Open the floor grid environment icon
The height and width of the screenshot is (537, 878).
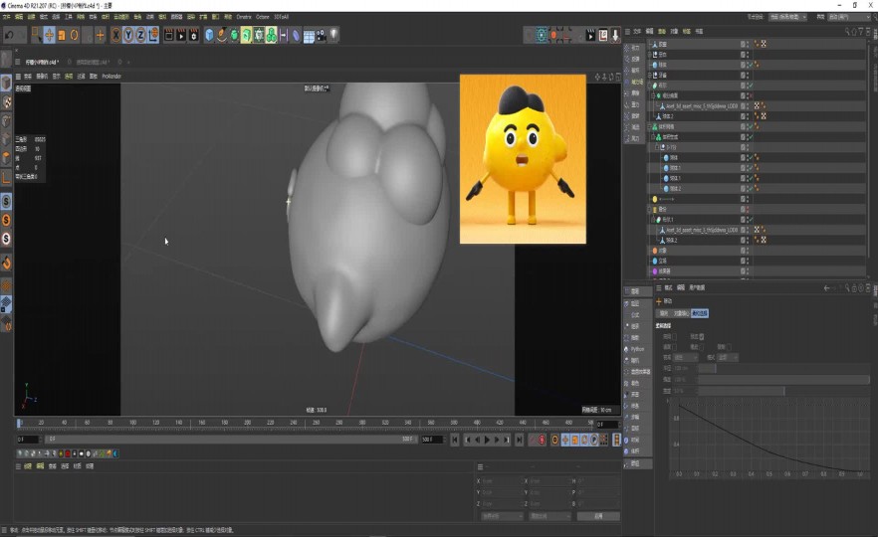[309, 36]
